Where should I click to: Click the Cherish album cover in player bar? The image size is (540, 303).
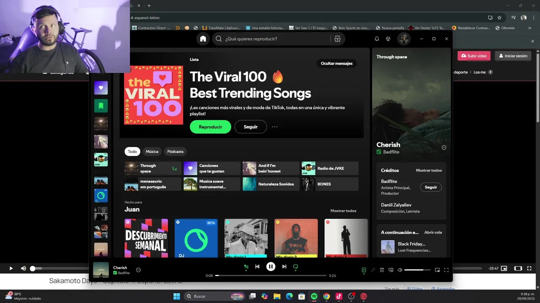point(101,270)
